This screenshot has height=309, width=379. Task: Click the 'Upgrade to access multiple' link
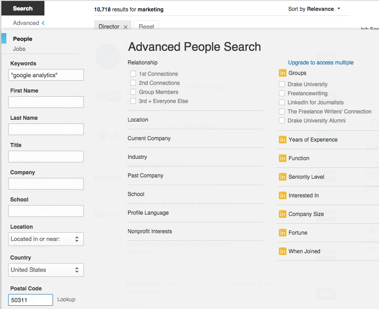[x=321, y=63]
